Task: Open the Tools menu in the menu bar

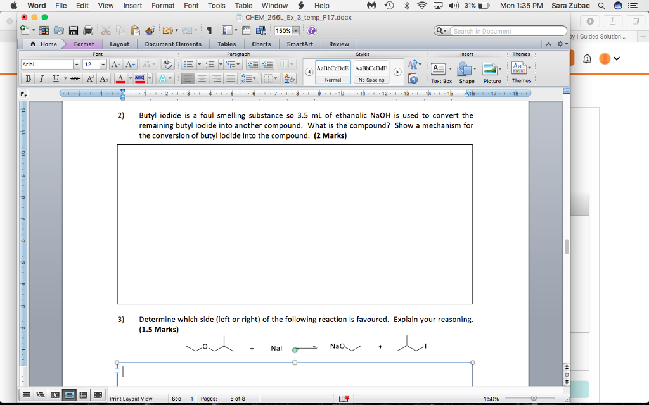Action: tap(216, 5)
